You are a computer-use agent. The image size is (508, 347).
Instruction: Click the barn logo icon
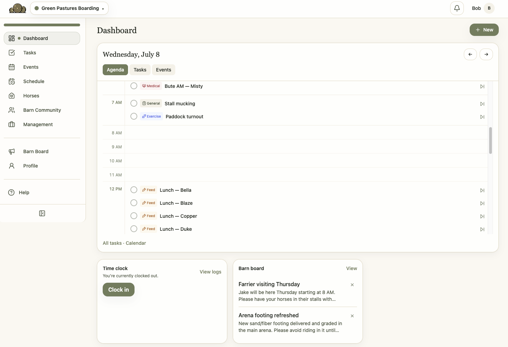coord(17,8)
